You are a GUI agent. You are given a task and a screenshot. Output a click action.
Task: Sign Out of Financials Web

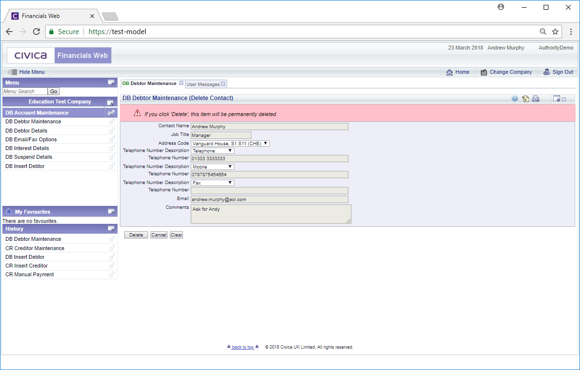tap(558, 72)
